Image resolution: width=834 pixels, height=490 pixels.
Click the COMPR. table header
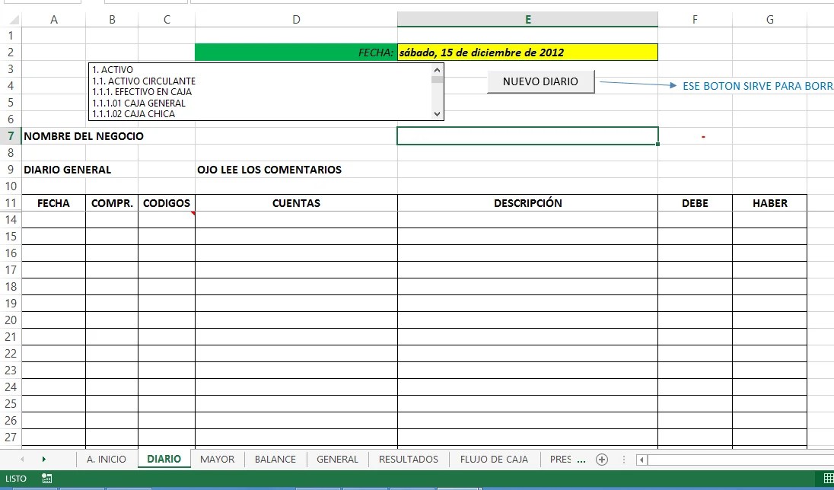(x=112, y=203)
